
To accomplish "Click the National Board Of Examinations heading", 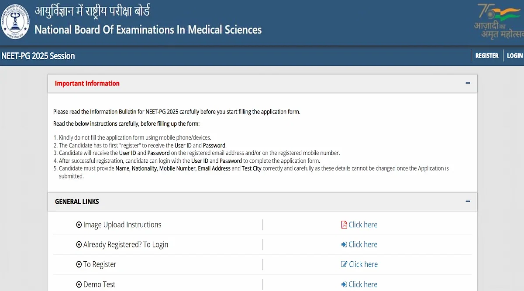I will click(148, 30).
